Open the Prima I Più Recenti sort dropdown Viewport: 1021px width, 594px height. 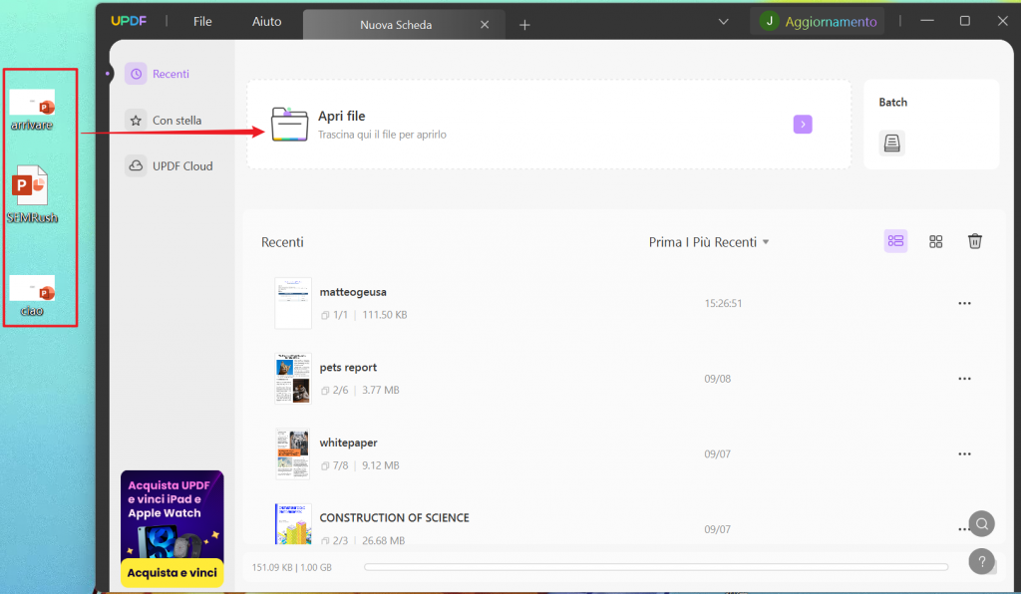pyautogui.click(x=709, y=241)
